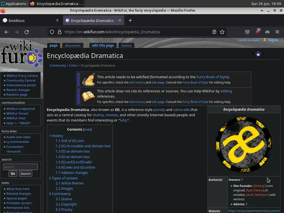Open 'Audio and video' furry link
Viewport: 284px width, 213px height.
coord(19,137)
